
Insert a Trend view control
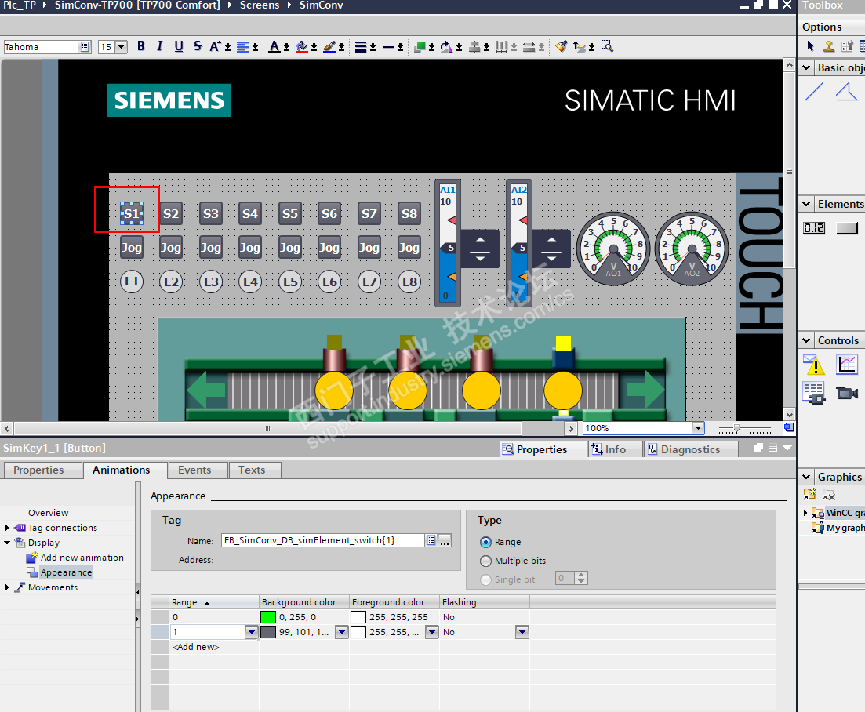847,365
